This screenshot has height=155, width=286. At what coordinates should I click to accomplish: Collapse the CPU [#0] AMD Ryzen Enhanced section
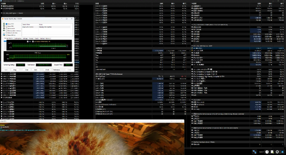click(x=109, y=74)
